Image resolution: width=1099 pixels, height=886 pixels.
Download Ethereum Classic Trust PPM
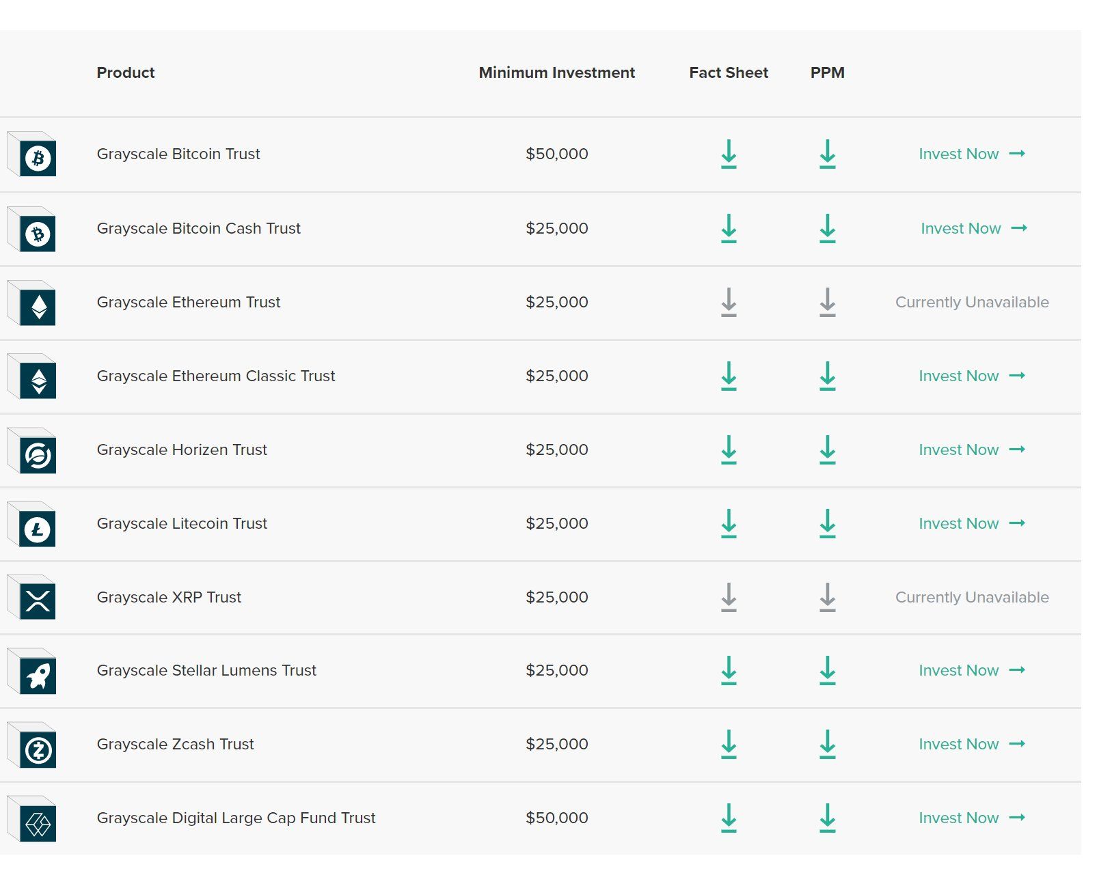coord(827,376)
